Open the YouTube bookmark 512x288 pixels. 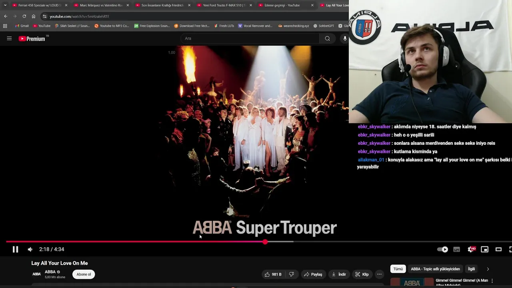[x=42, y=26]
